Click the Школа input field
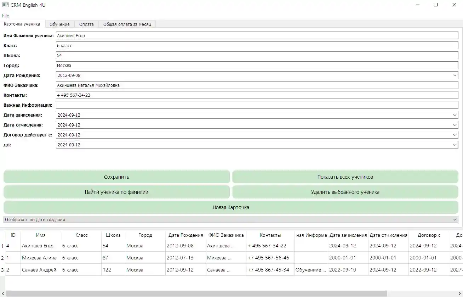This screenshot has width=463, height=297. (257, 55)
